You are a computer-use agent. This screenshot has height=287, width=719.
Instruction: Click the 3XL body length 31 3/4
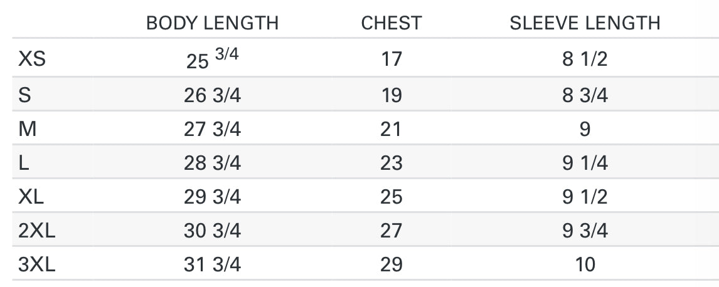pyautogui.click(x=212, y=264)
